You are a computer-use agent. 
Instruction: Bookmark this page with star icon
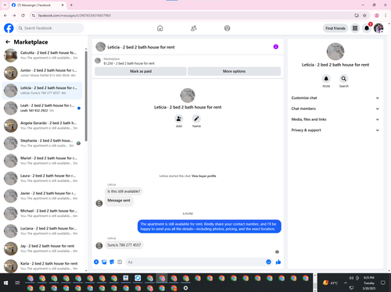(364, 16)
